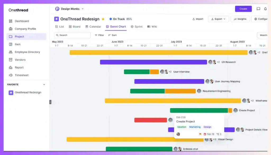Switch to the Wiki tab
The height and width of the screenshot is (155, 271).
point(152,27)
